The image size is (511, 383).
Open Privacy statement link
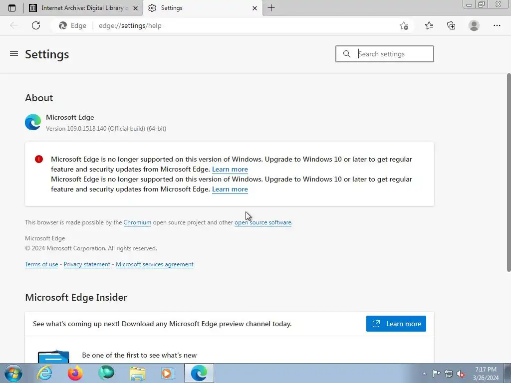(x=87, y=264)
